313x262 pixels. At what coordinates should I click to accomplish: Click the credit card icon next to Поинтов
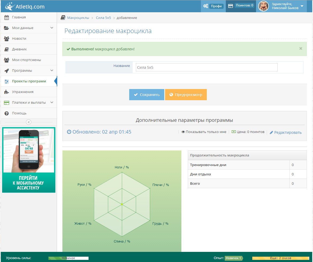(x=231, y=6)
